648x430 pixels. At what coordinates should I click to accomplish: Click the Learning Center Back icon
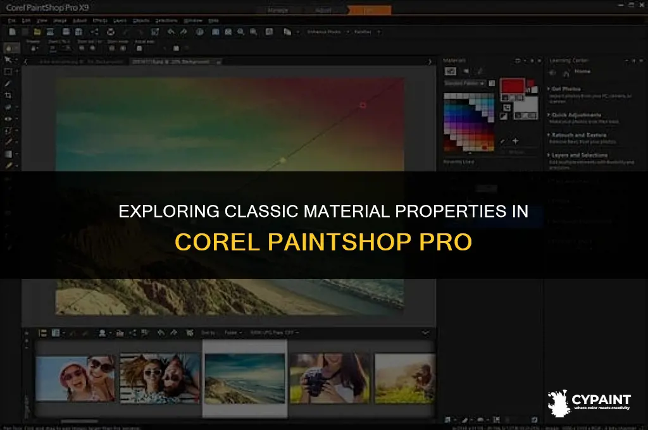click(x=553, y=73)
